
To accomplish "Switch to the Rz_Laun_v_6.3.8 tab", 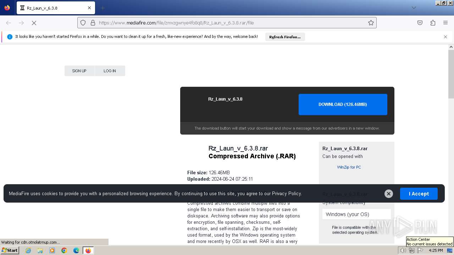I will click(55, 8).
